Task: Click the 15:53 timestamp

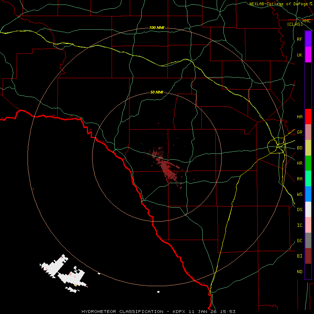Action: tap(228, 312)
